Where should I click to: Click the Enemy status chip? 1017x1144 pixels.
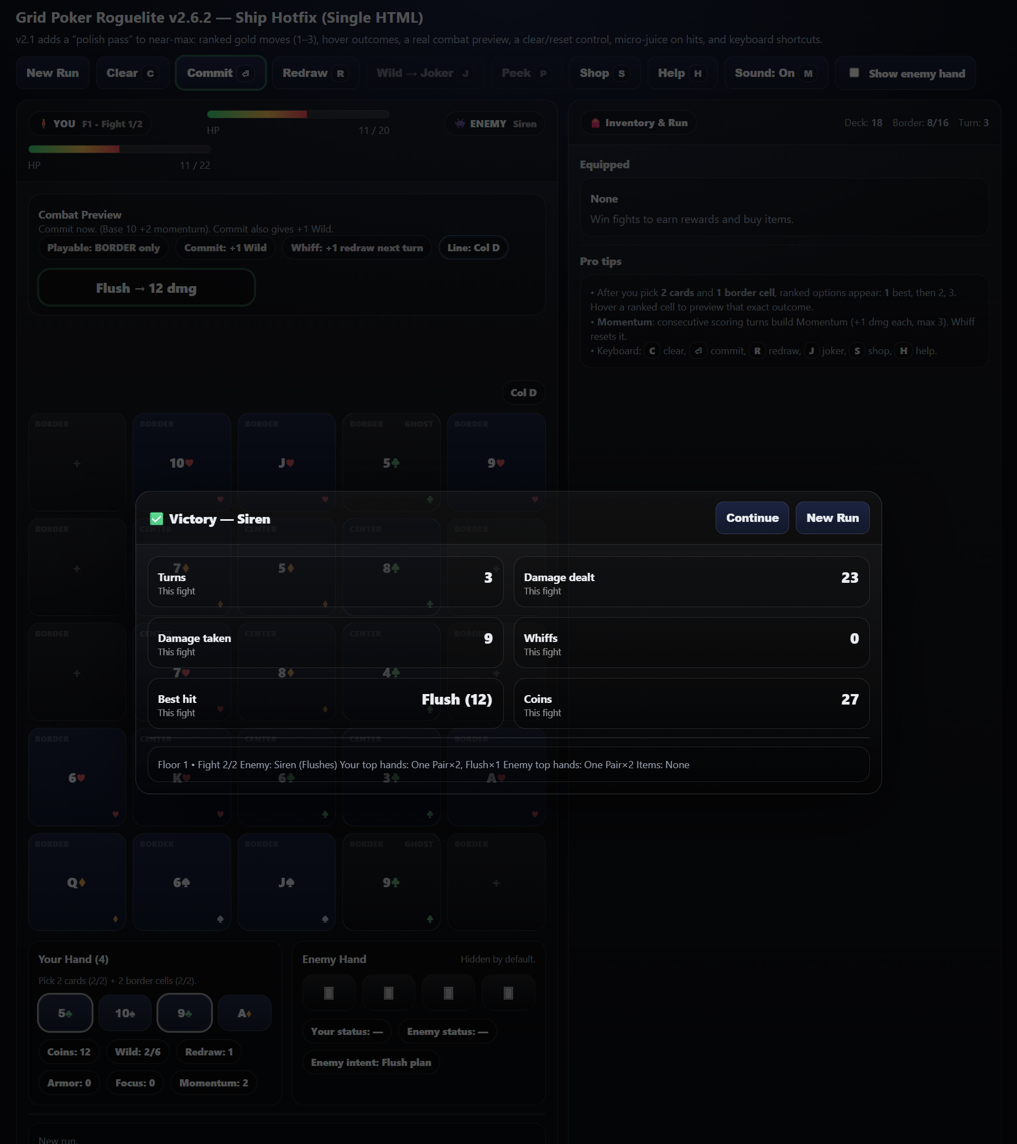(447, 1031)
